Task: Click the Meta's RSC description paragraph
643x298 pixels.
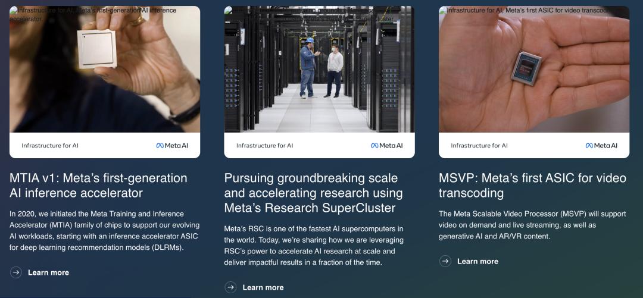Action: [314, 246]
